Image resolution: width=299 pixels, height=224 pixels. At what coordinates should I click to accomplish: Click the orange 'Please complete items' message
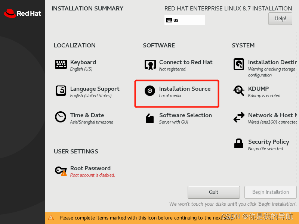147,218
